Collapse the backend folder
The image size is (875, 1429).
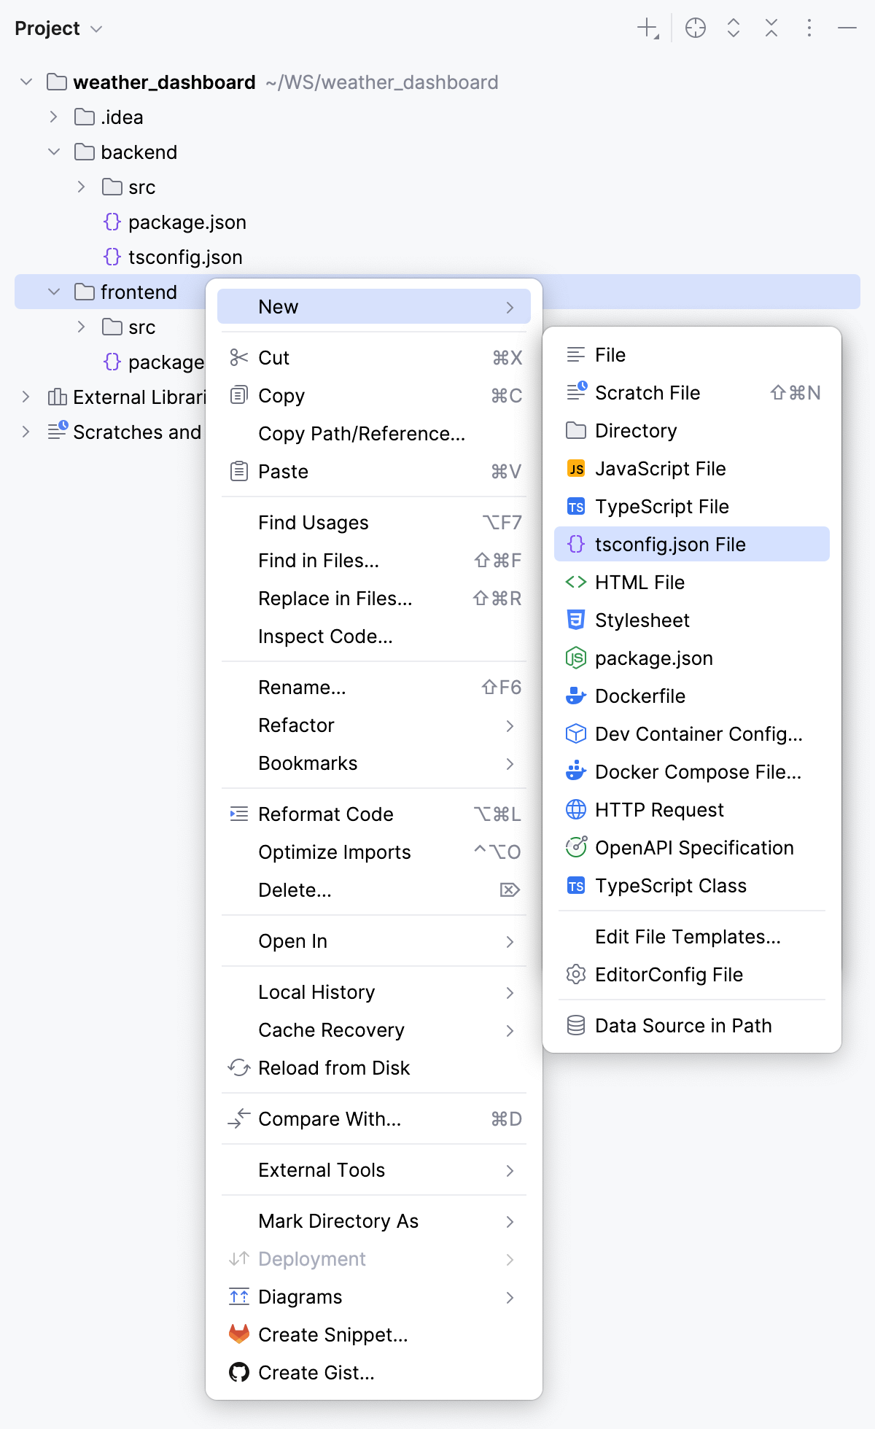point(53,152)
